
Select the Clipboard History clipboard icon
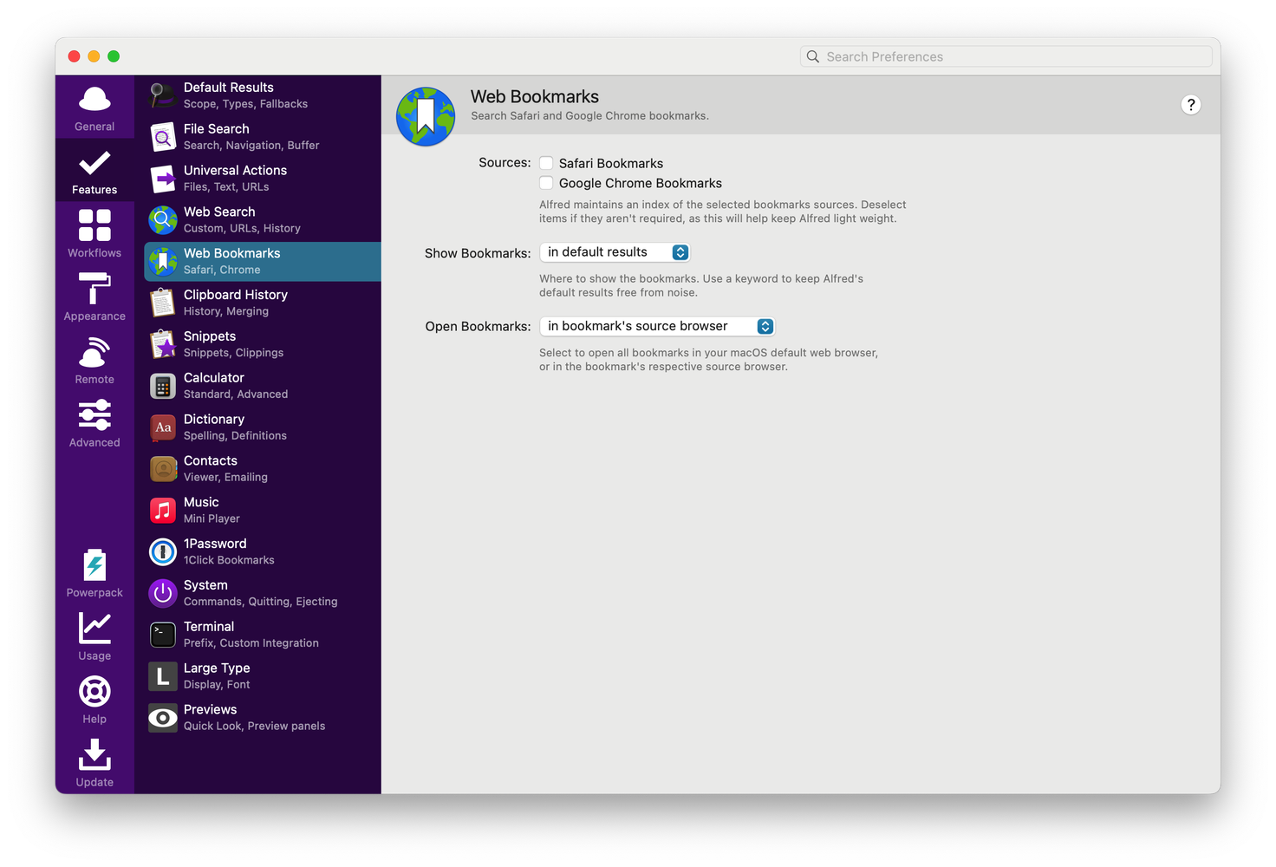[x=162, y=303]
